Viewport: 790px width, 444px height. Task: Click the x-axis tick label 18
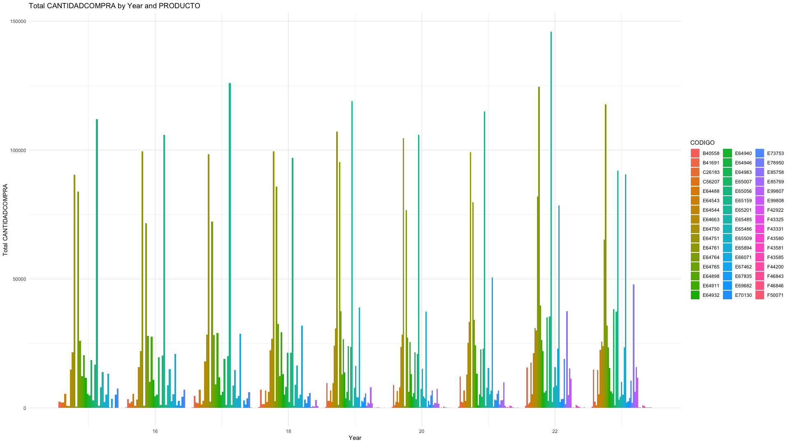pyautogui.click(x=288, y=431)
